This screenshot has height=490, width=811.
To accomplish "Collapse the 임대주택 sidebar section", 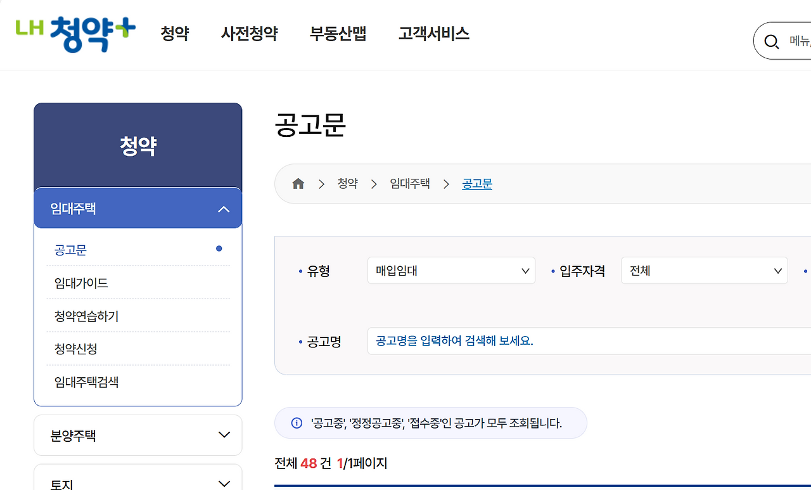I will point(138,208).
